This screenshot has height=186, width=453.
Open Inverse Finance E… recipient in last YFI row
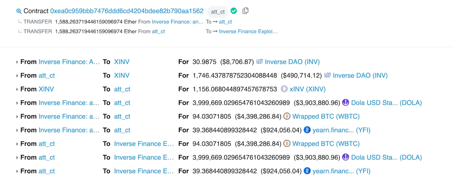(x=144, y=171)
